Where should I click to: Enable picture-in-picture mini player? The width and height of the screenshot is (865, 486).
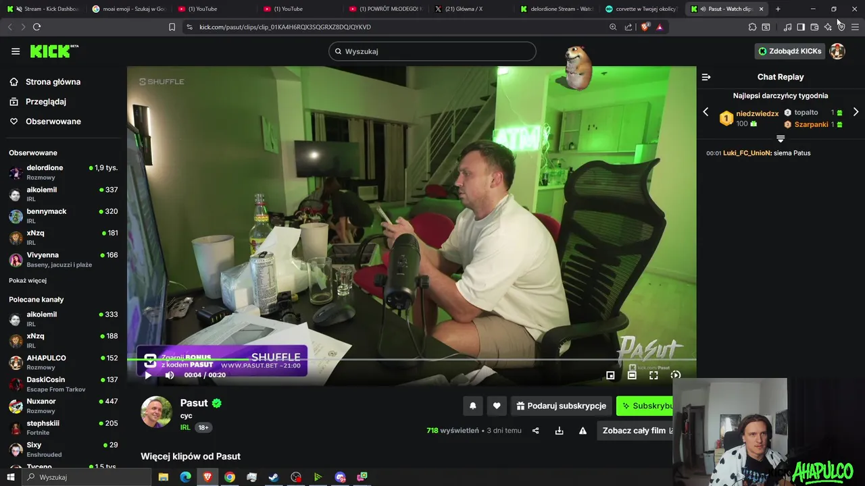pyautogui.click(x=610, y=375)
